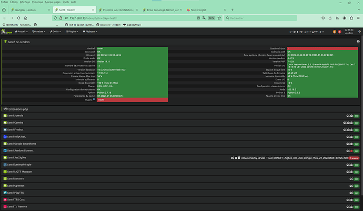
Task: Open the help icon in Jeedom navbar
Action: [x=359, y=32]
